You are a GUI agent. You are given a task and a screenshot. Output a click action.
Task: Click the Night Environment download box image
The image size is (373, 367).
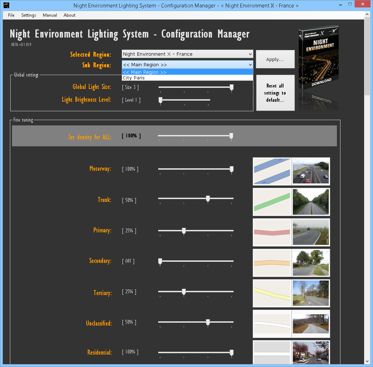point(319,57)
